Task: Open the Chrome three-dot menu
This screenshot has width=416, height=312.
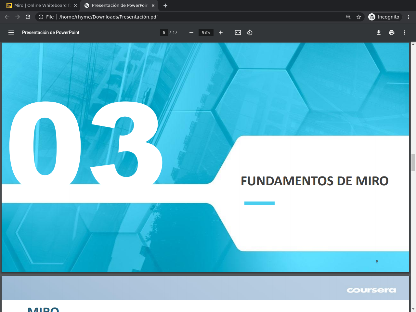Action: coord(409,17)
